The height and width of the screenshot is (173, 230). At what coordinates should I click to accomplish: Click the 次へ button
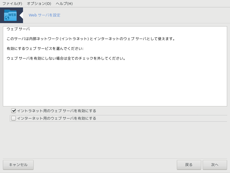tap(215, 165)
